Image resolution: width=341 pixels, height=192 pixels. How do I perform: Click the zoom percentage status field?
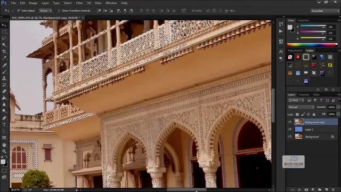(15, 190)
